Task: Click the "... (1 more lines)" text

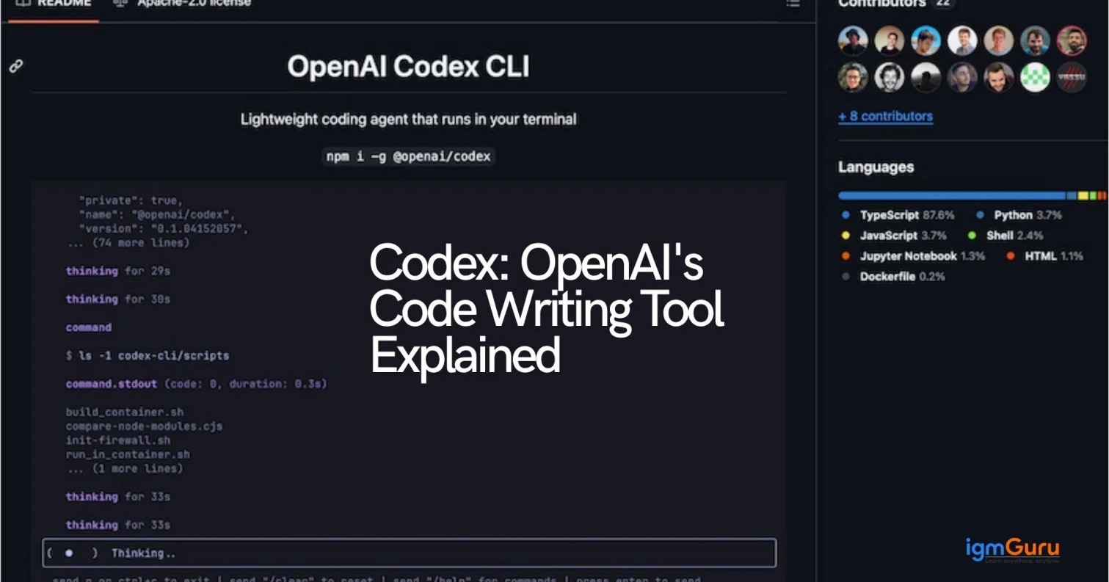Action: tap(124, 468)
